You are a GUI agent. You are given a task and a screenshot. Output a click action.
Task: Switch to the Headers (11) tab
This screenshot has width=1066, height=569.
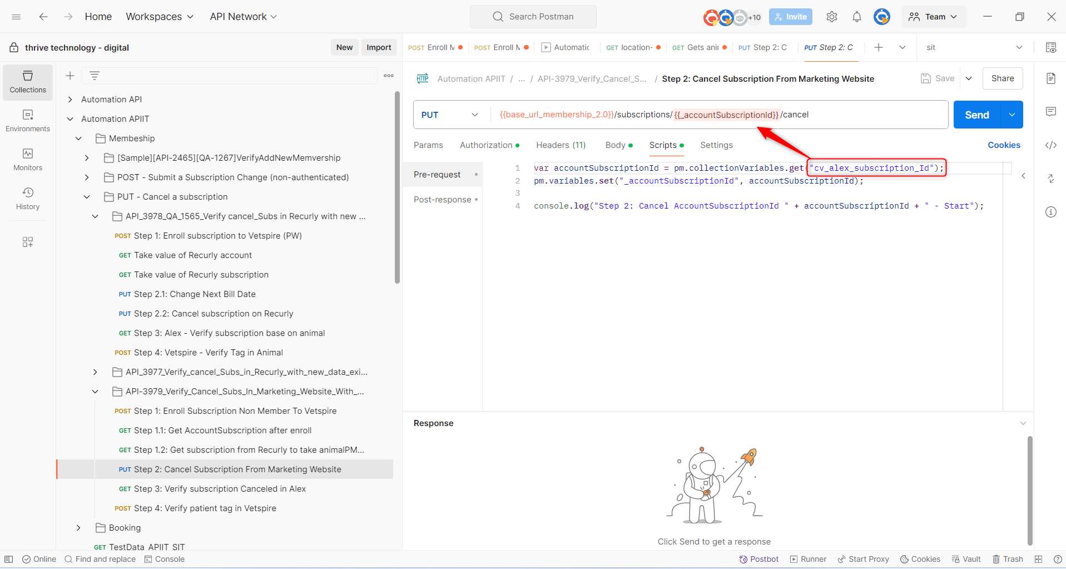561,145
